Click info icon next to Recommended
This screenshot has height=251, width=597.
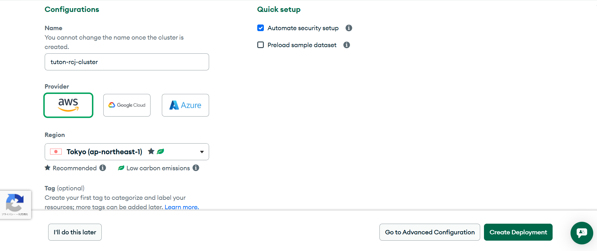pos(103,168)
